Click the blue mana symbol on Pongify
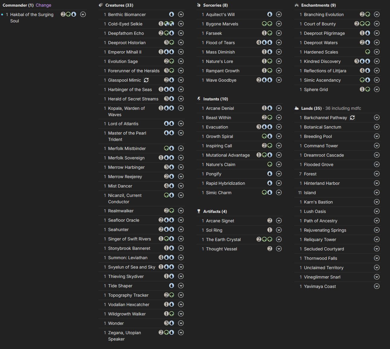390x349 pixels. point(270,174)
